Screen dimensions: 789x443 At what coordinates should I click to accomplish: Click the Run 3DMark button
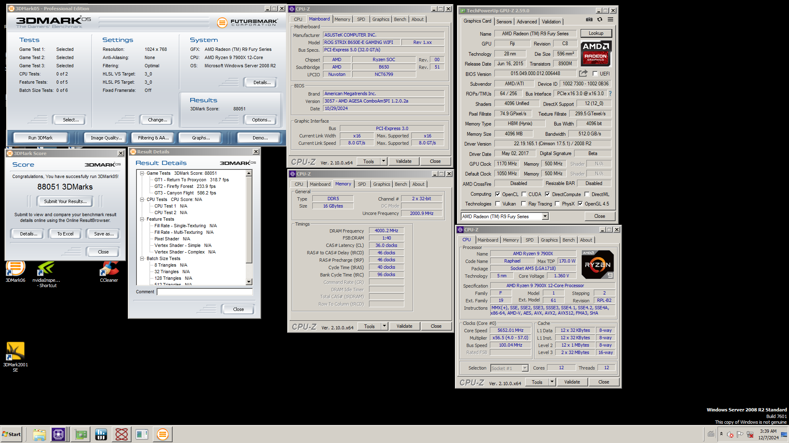pos(40,138)
